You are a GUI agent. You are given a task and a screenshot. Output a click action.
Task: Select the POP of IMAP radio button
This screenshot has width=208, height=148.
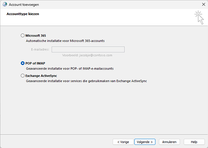point(23,63)
